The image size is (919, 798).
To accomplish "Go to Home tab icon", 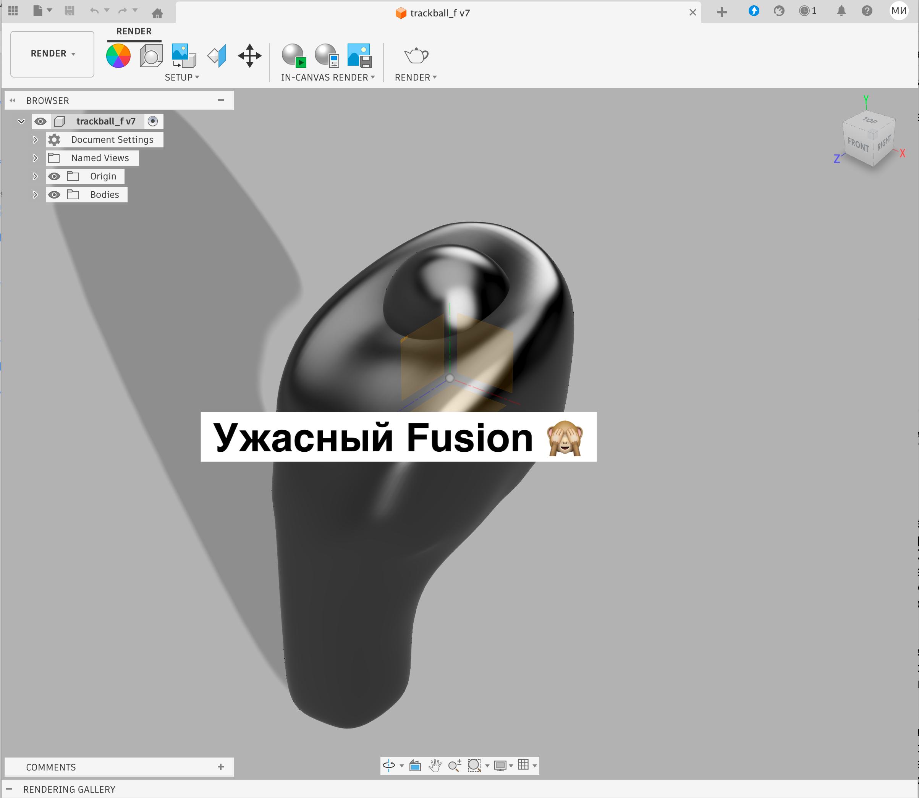I will tap(157, 13).
